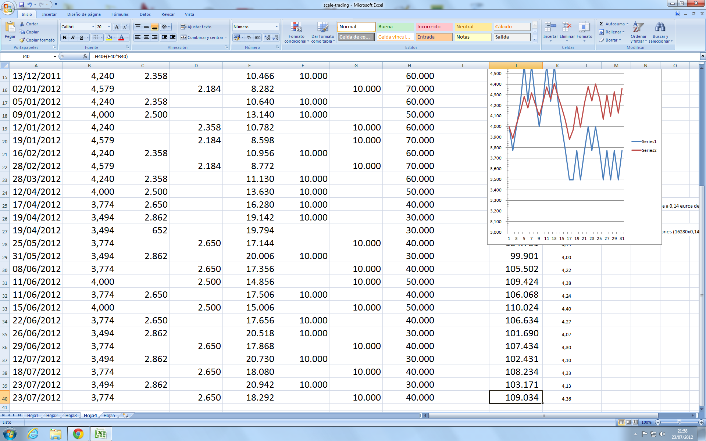Open the Name Box dropdown arrow
The image size is (706, 441).
[55, 57]
